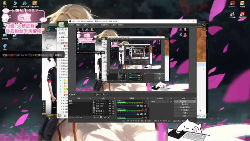Open scene transition type dropdown
Screen dimensions: 250x141
160,102
